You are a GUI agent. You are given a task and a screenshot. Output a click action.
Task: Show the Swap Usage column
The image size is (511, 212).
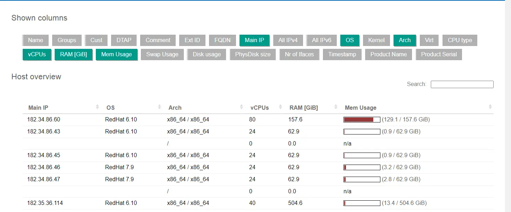pos(162,55)
